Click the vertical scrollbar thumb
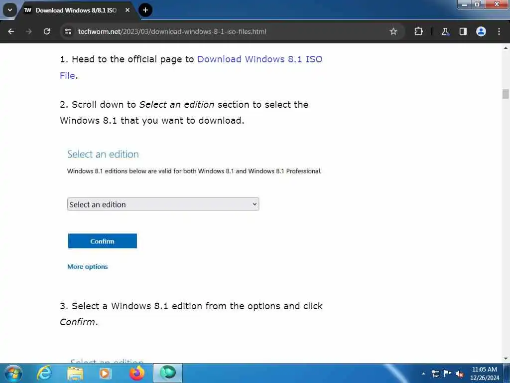The height and width of the screenshot is (383, 510). coord(505,94)
